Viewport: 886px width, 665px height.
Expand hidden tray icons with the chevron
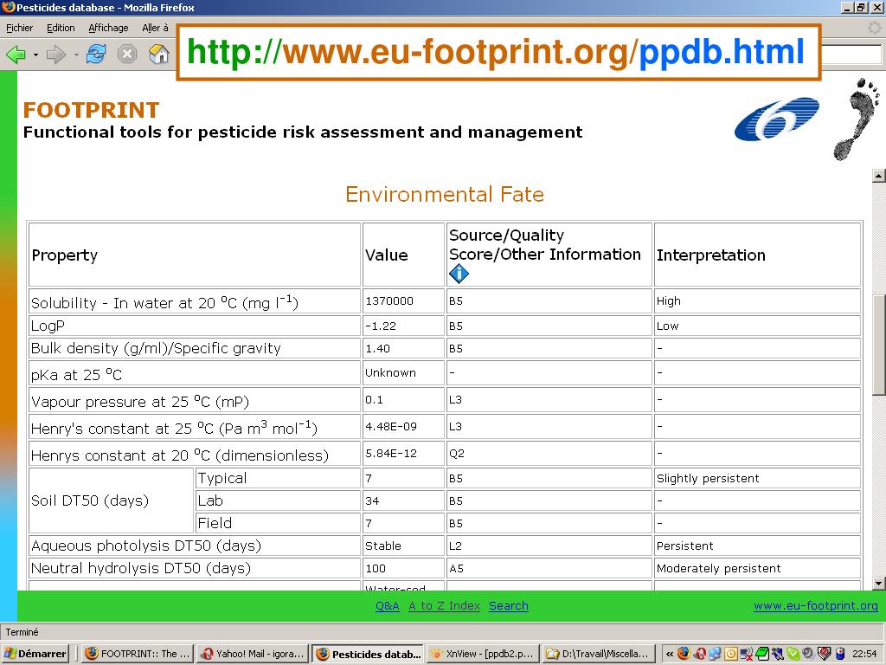point(669,654)
